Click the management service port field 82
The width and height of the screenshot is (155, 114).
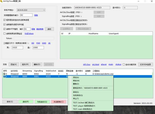pyautogui.click(x=26, y=15)
